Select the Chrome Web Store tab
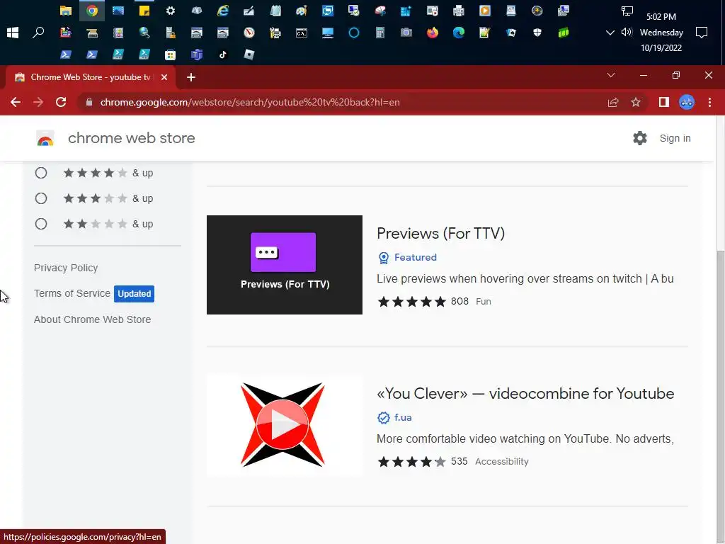Screen dimensions: 725x544 tap(90, 77)
